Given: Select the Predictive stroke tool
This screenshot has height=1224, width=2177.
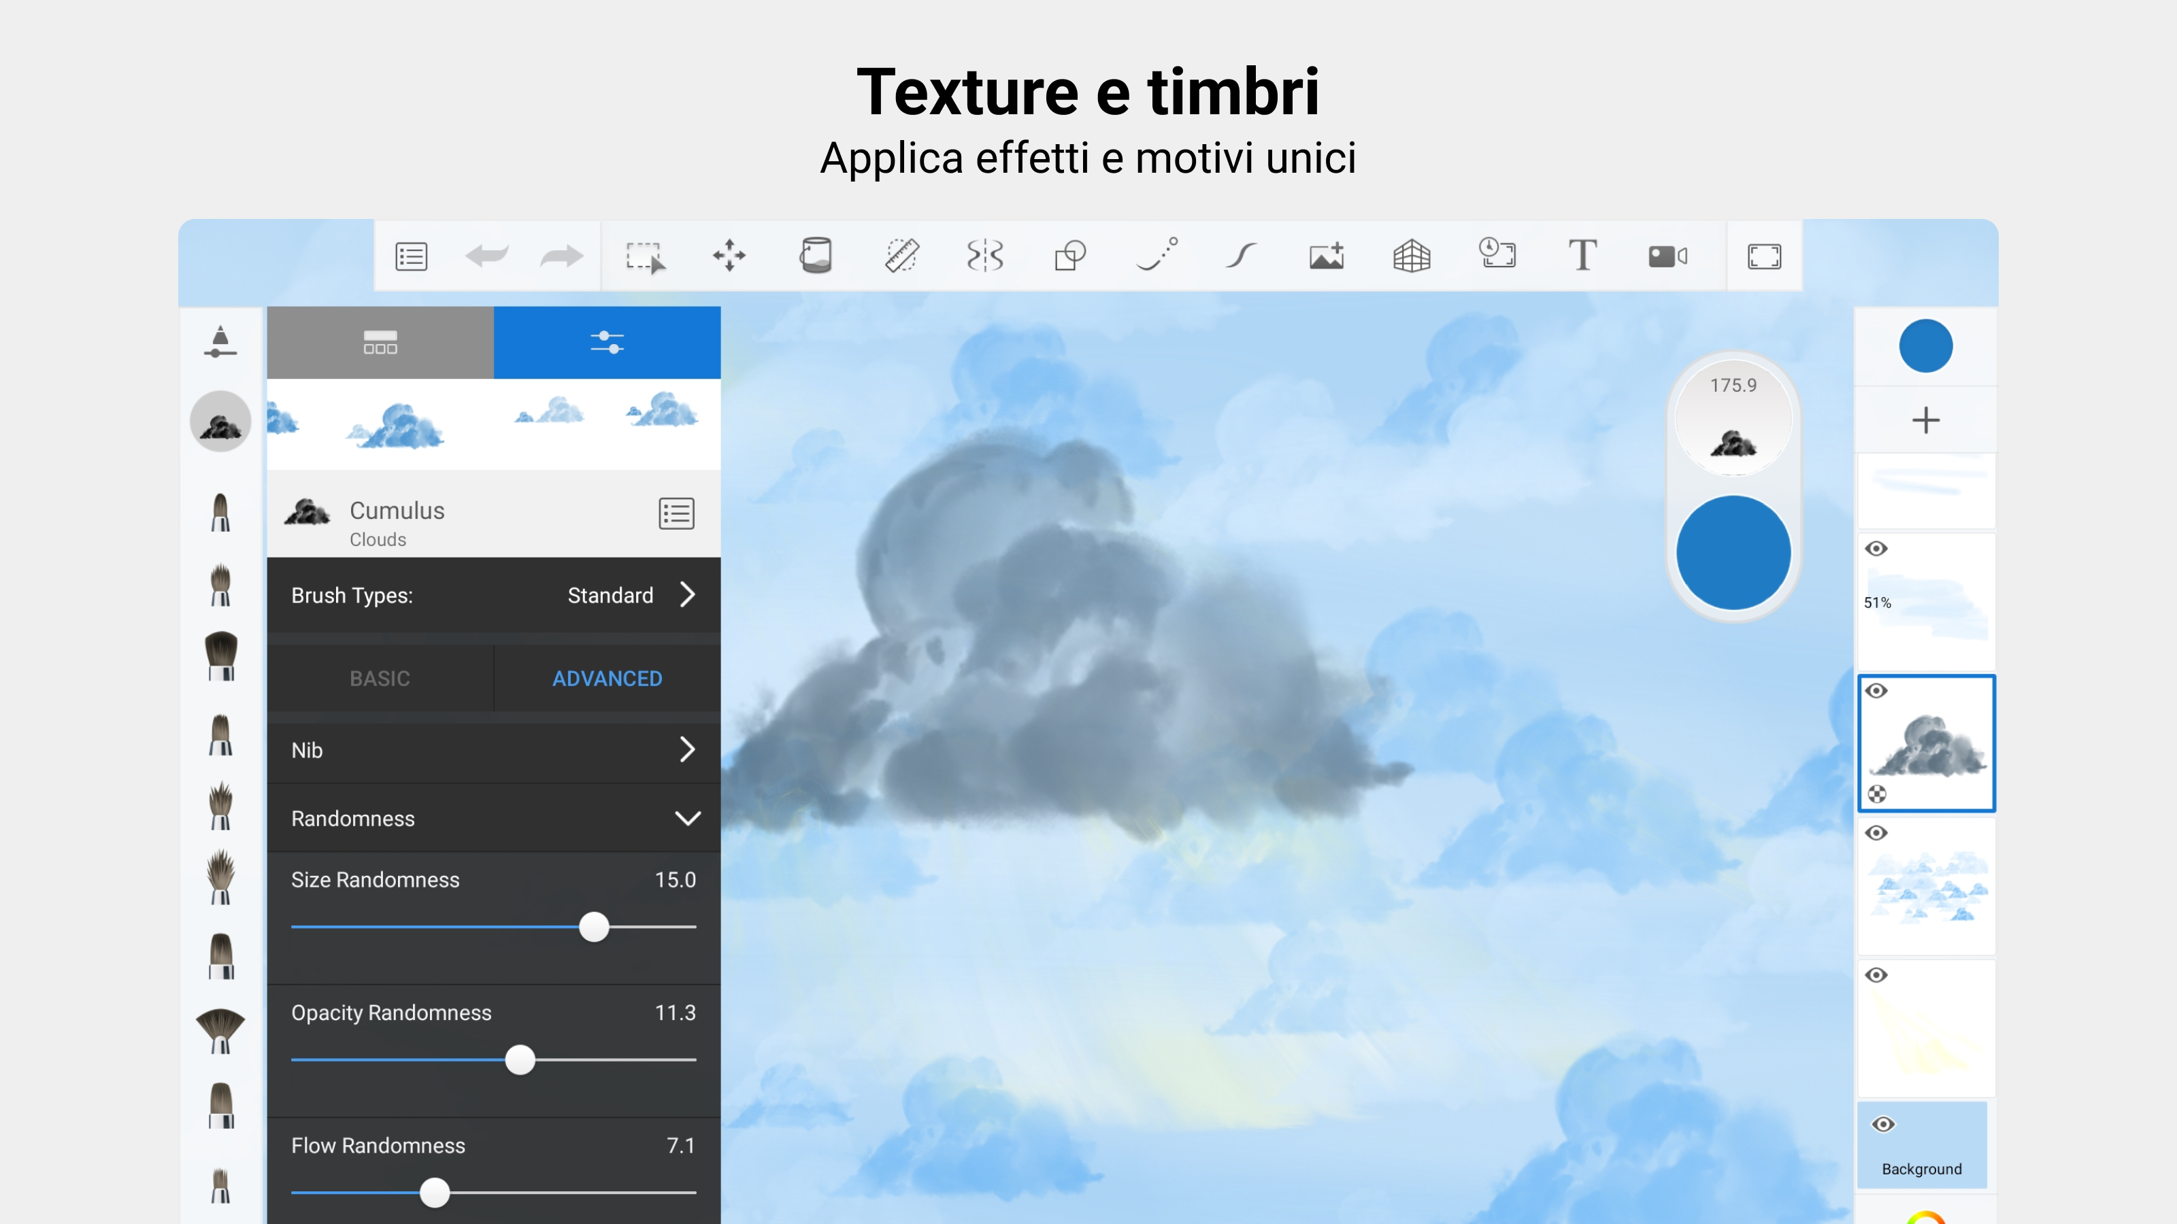Looking at the screenshot, I should [x=1156, y=254].
